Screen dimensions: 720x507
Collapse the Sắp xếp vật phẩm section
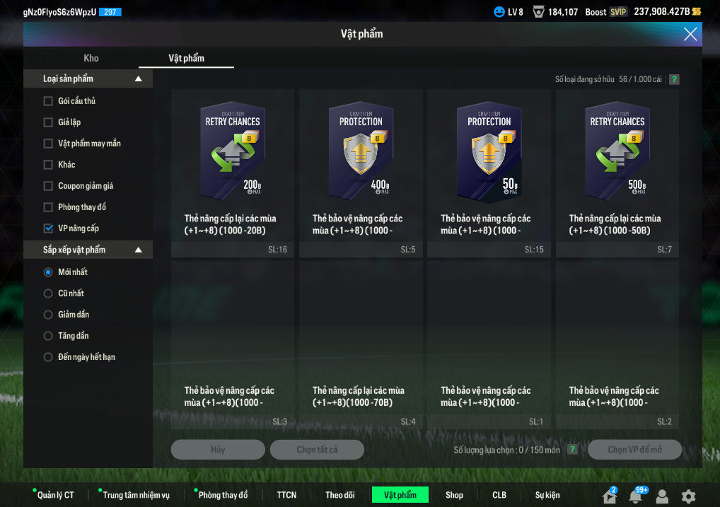[x=139, y=250]
